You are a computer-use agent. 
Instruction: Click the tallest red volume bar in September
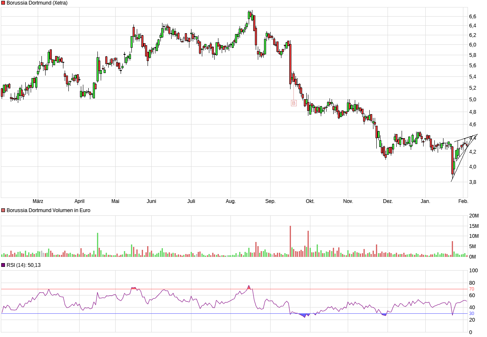click(x=291, y=241)
